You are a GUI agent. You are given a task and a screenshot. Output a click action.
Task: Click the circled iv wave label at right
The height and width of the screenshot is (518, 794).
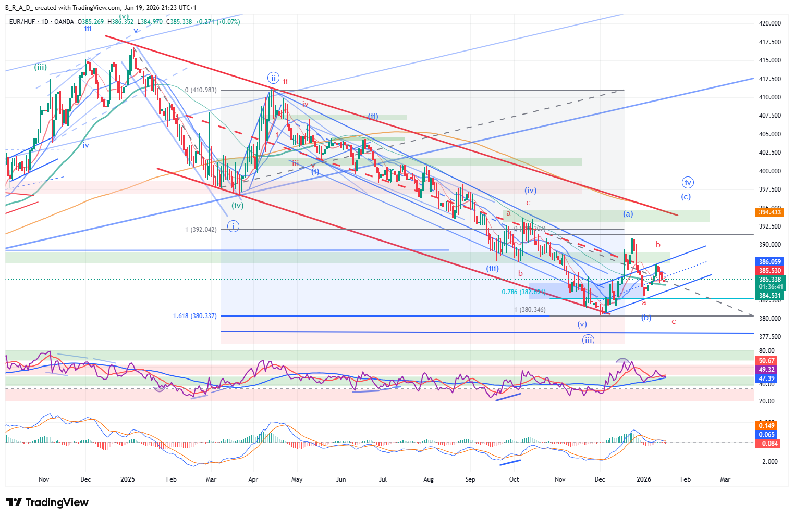[688, 183]
